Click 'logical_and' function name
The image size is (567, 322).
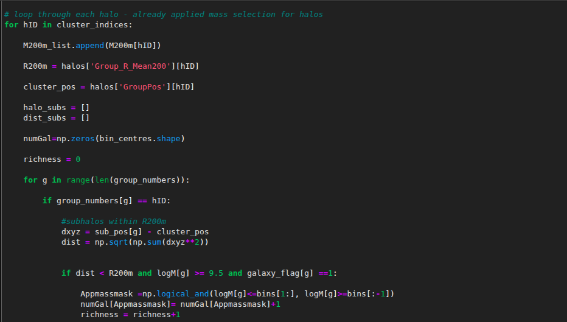coord(183,294)
